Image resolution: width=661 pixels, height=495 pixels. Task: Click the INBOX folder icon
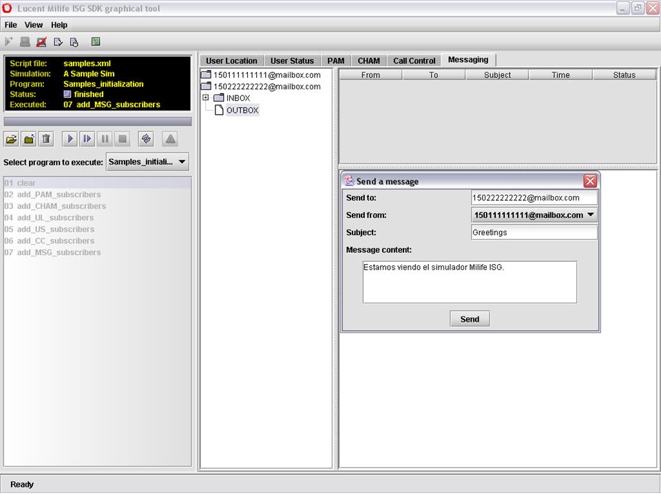(219, 98)
